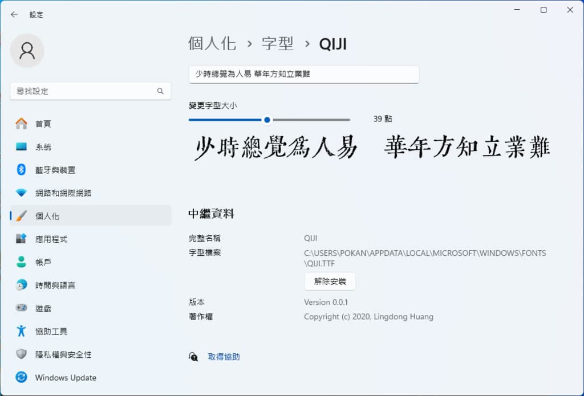
Task: Click the Bluetooth icon in sidebar
Action: coord(21,170)
